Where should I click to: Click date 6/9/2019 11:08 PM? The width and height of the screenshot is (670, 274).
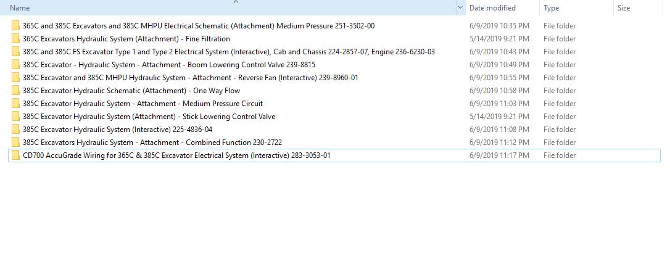click(x=499, y=129)
